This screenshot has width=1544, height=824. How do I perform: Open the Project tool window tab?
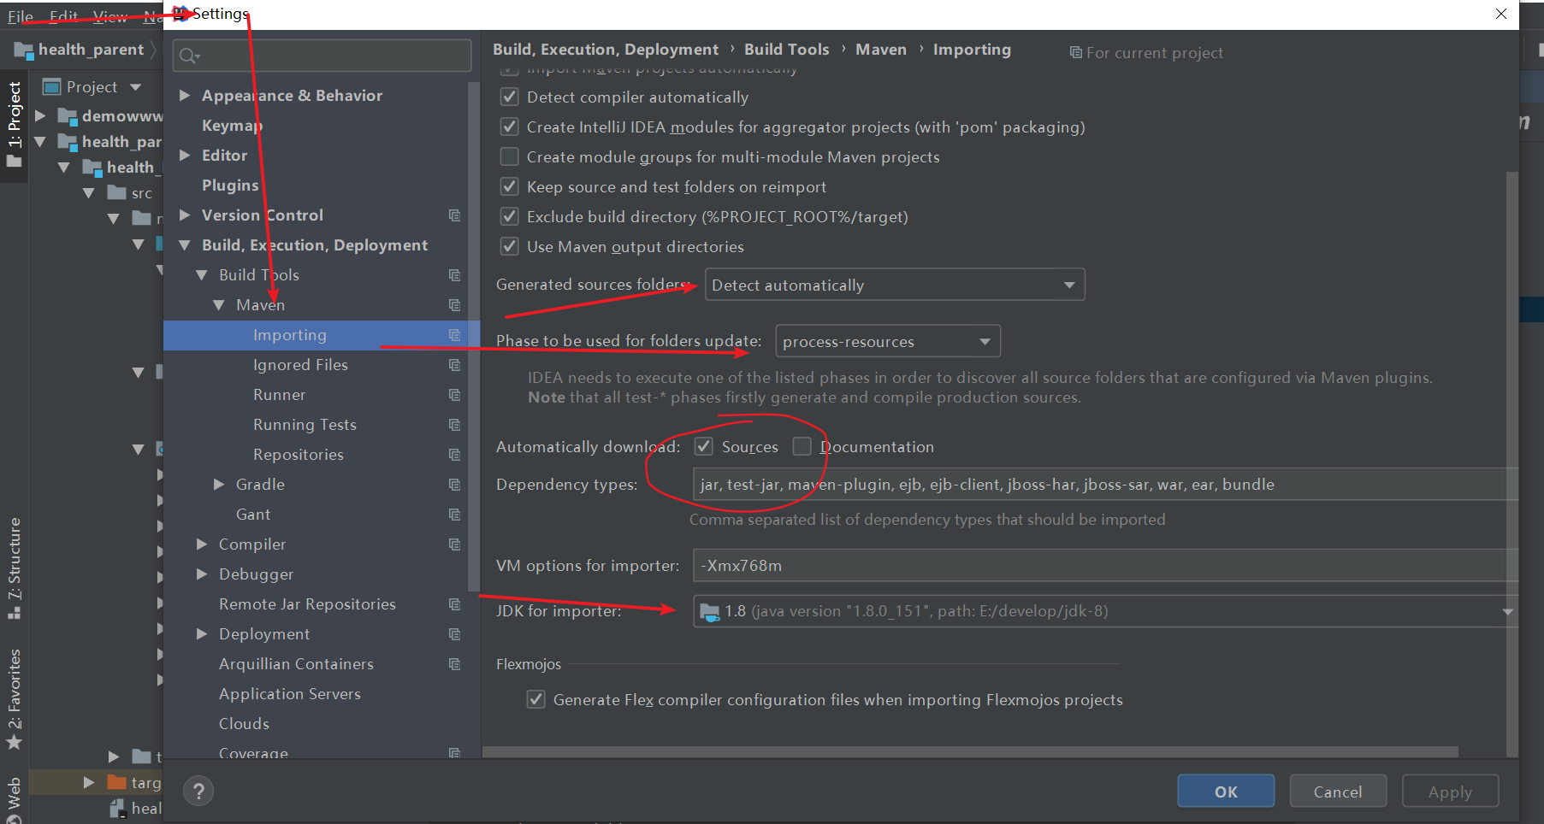tap(14, 124)
